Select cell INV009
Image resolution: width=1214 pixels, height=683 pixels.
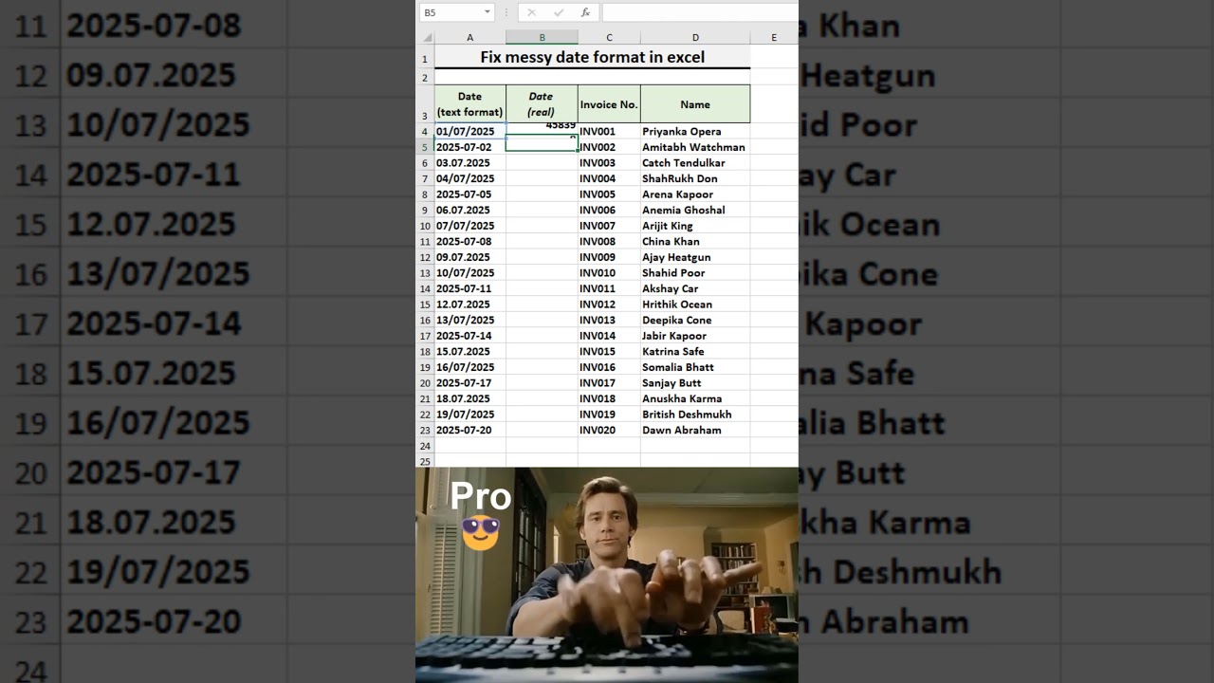pyautogui.click(x=609, y=257)
